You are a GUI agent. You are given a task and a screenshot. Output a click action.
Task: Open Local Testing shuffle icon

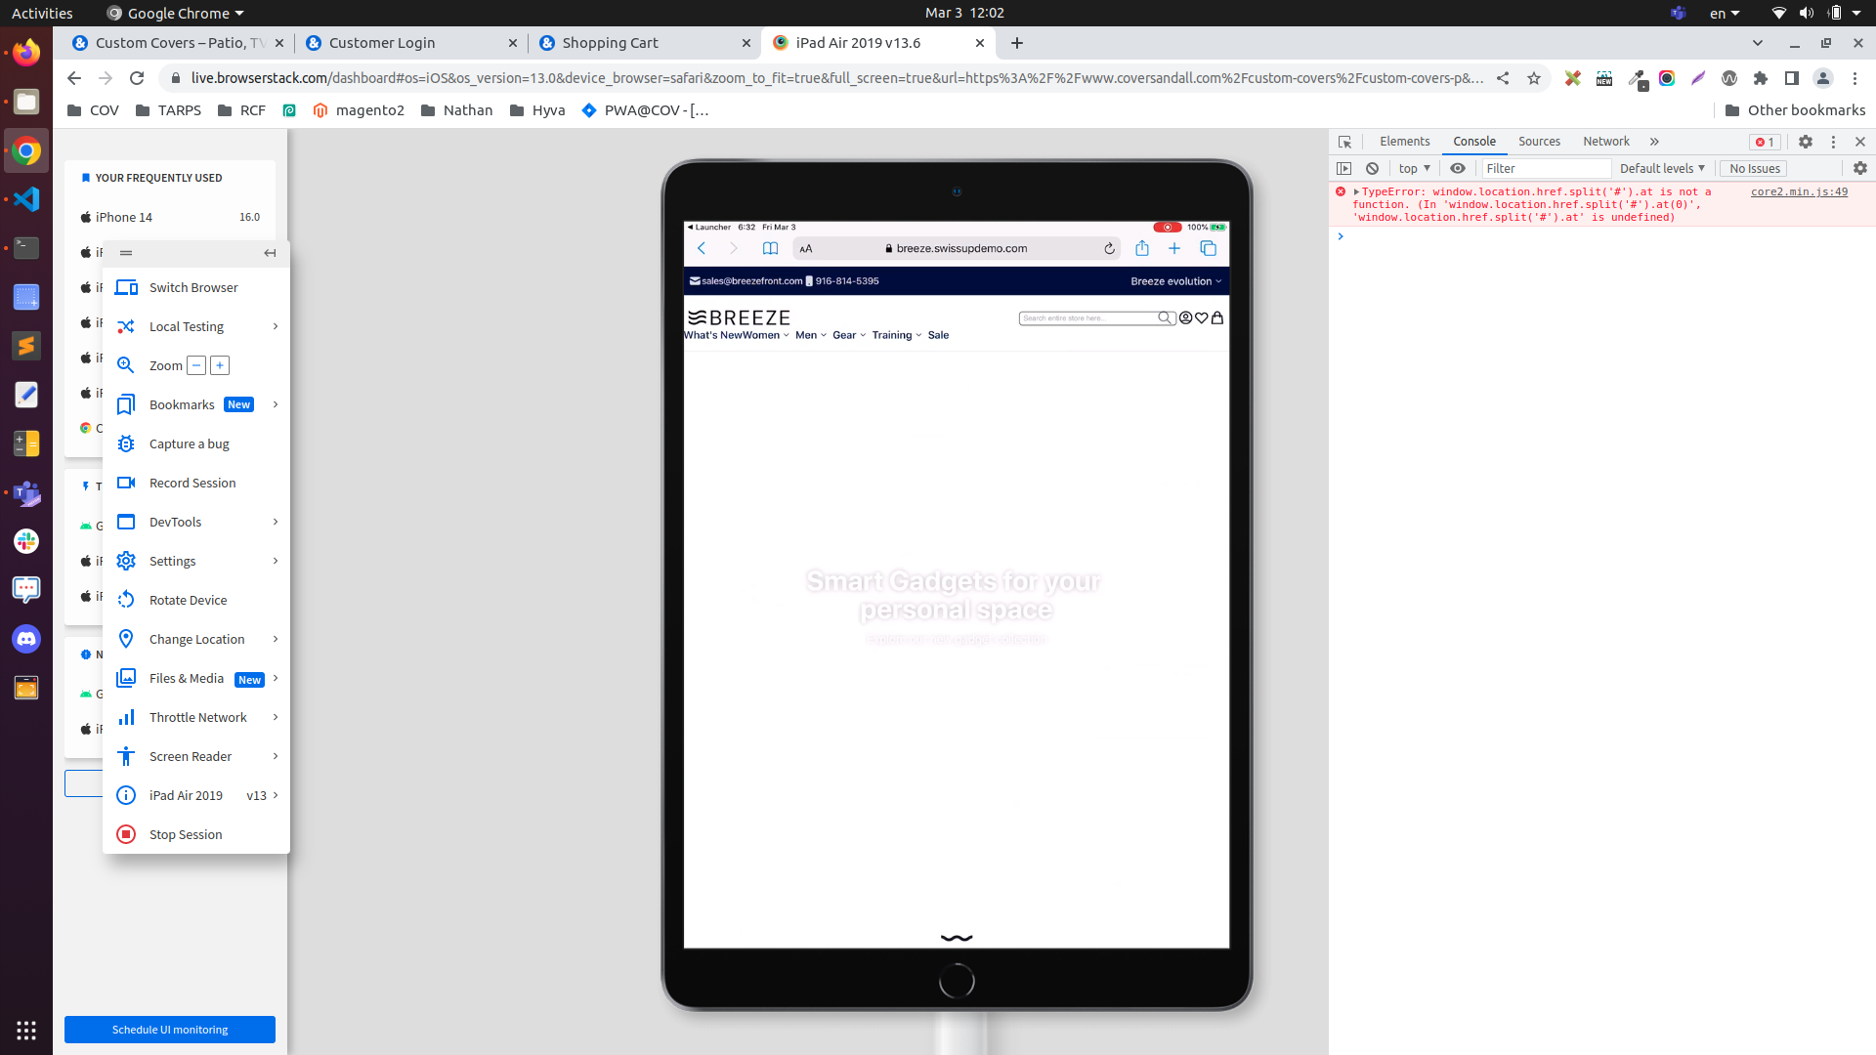pyautogui.click(x=126, y=326)
